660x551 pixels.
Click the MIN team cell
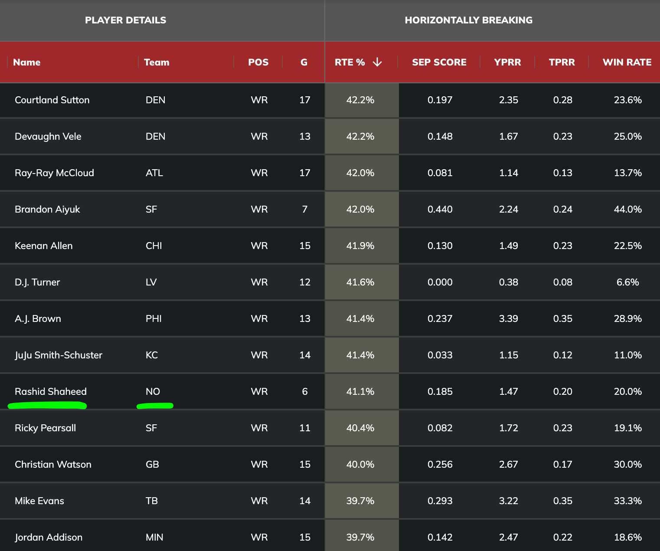point(154,537)
